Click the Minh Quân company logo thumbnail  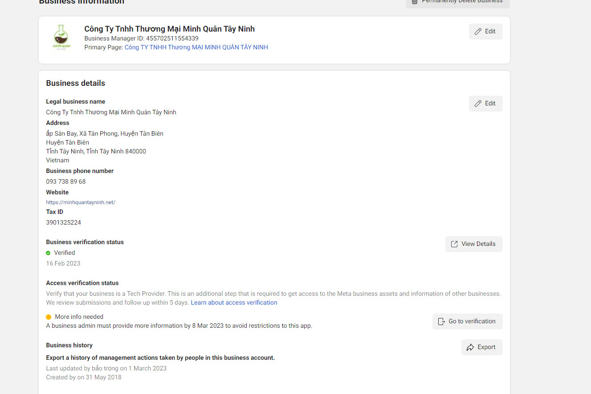[61, 38]
